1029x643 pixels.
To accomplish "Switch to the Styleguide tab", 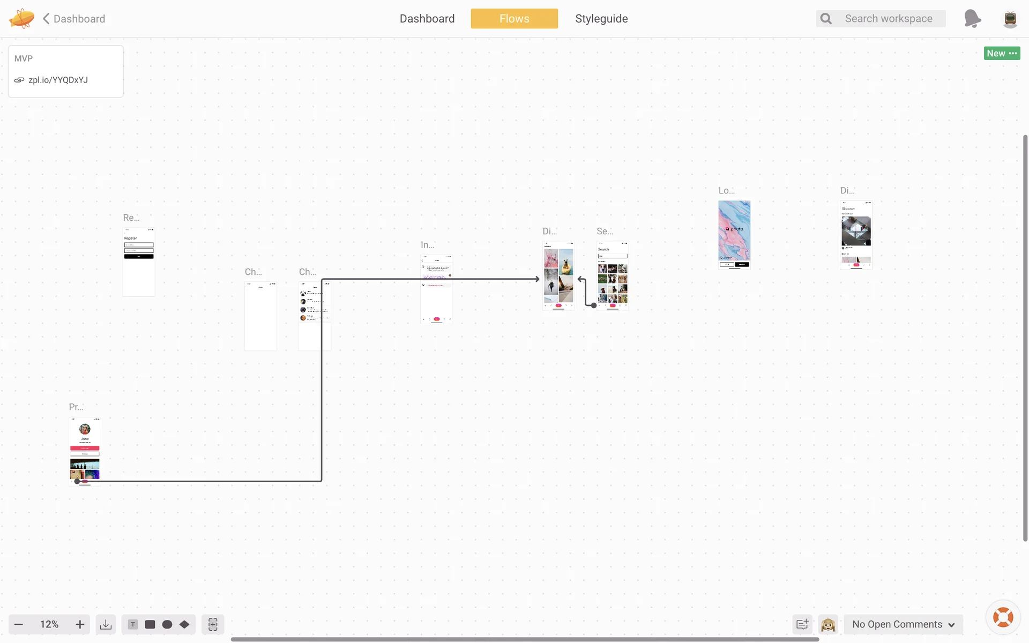I will (601, 19).
